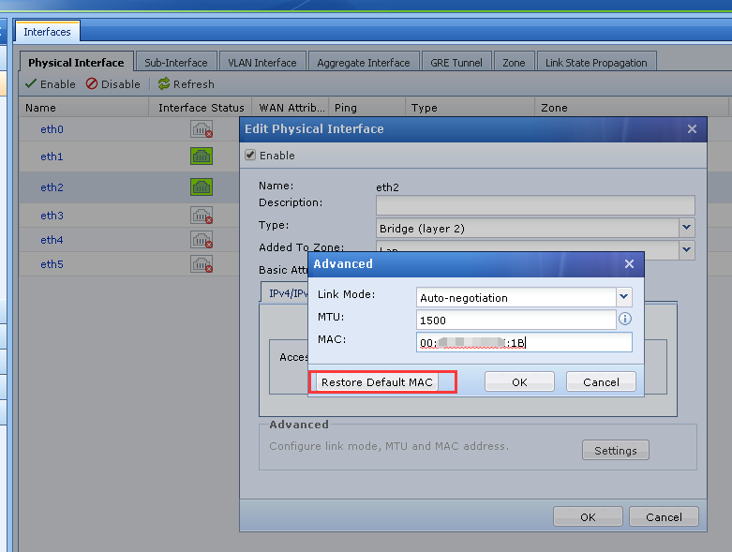Click eth2 green status icon
The image size is (732, 552).
(x=202, y=187)
